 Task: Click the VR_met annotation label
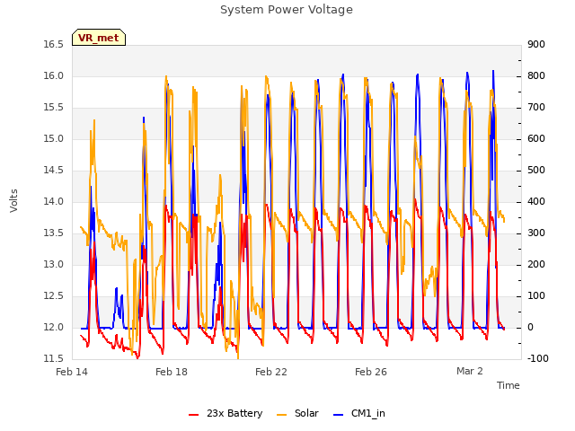click(99, 38)
